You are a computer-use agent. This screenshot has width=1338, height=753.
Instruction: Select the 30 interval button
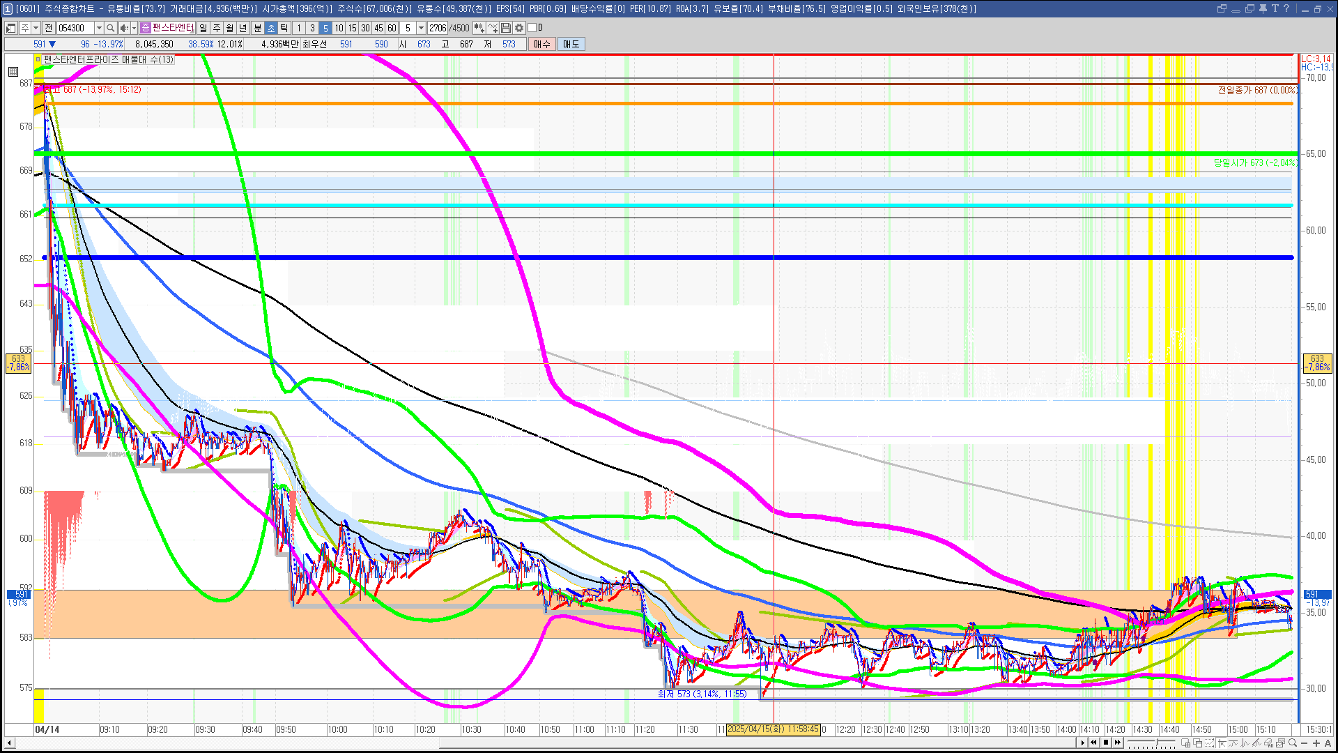(365, 28)
